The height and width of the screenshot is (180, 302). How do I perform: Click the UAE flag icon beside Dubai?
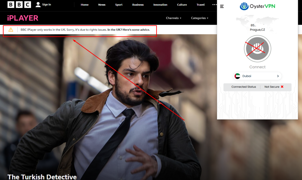coord(237,76)
